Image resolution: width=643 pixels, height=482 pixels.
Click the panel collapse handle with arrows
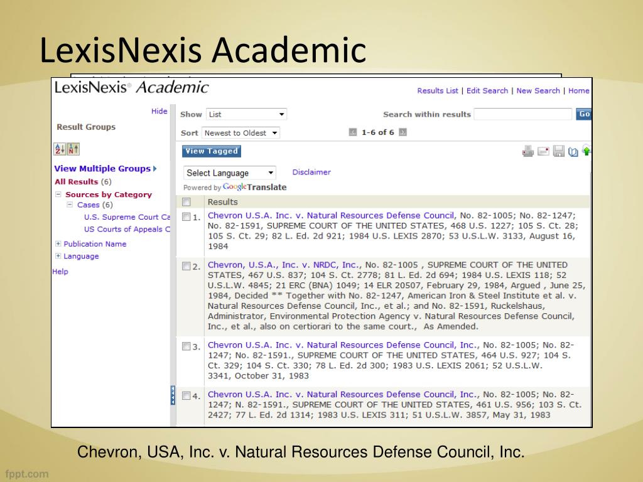(x=173, y=395)
